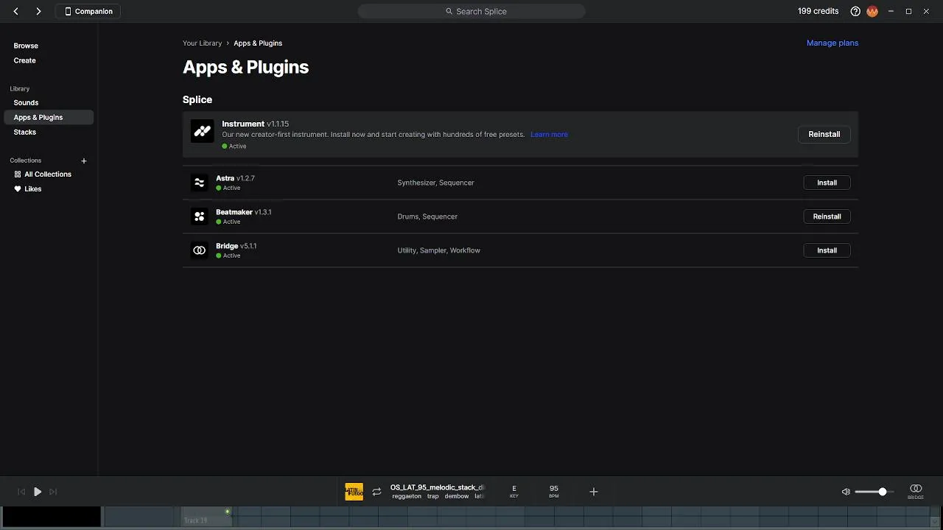This screenshot has width=943, height=530.
Task: Click Your Library breadcrumb
Action: 202,43
